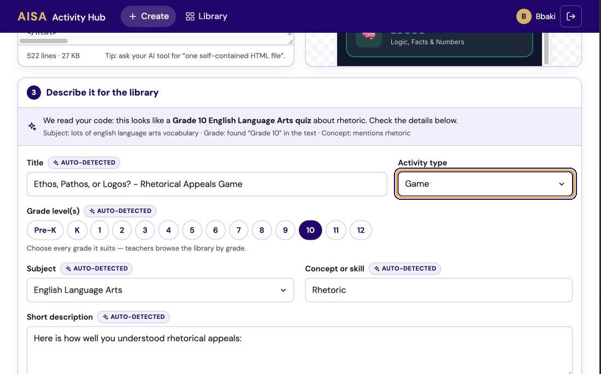Toggle grade 4
The image size is (601, 374).
pos(168,230)
